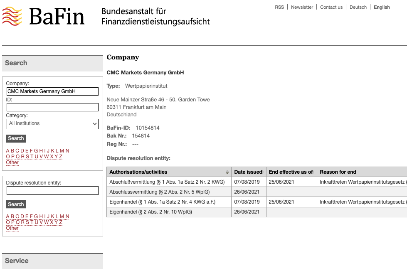Click letter Z in company alphabet index
Screen dimensions: 407x273
point(61,157)
